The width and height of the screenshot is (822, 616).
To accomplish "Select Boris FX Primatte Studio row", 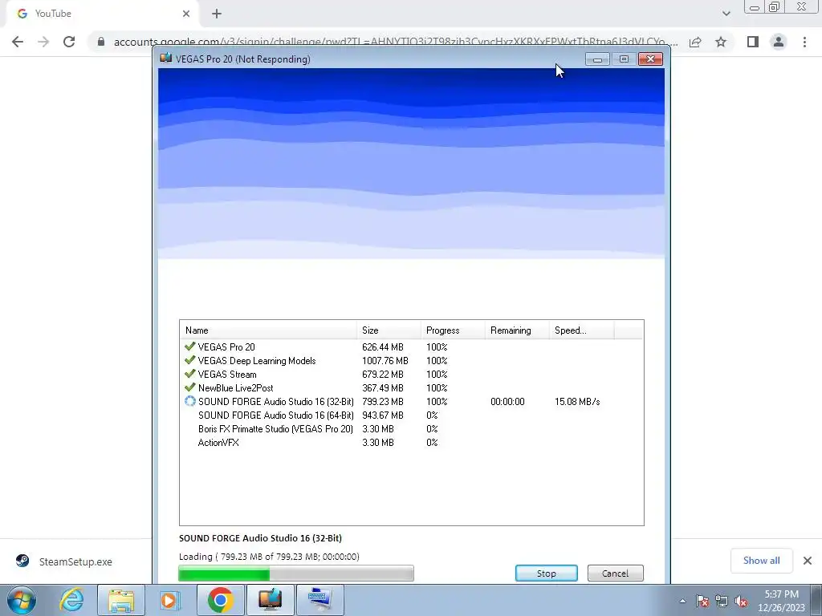I will pyautogui.click(x=412, y=428).
